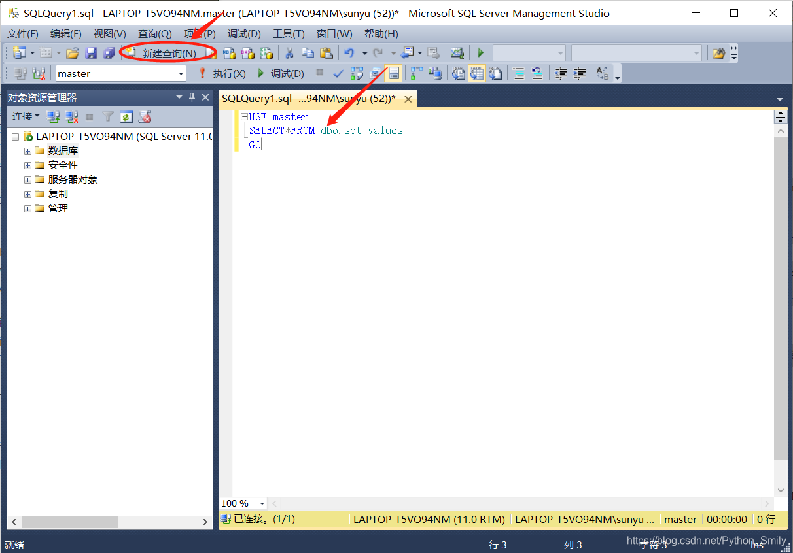Open the 窗口(W) menu
This screenshot has height=553, width=793.
[x=334, y=34]
